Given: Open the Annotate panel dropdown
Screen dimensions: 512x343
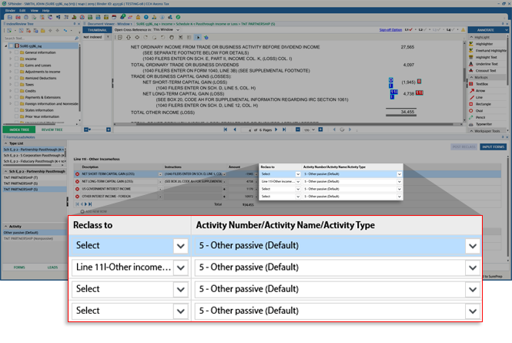Looking at the screenshot, I should pyautogui.click(x=507, y=29).
